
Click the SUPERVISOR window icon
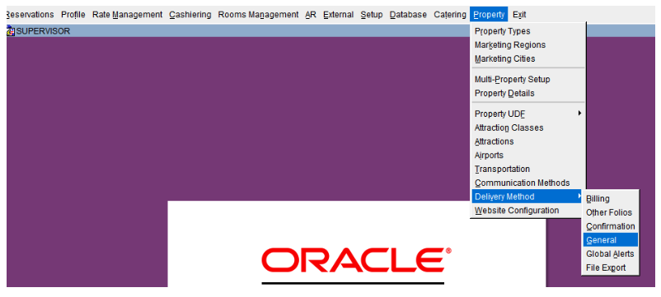point(11,31)
